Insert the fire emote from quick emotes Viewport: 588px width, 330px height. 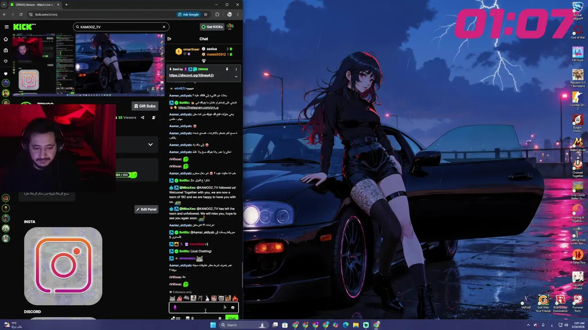pyautogui.click(x=235, y=298)
